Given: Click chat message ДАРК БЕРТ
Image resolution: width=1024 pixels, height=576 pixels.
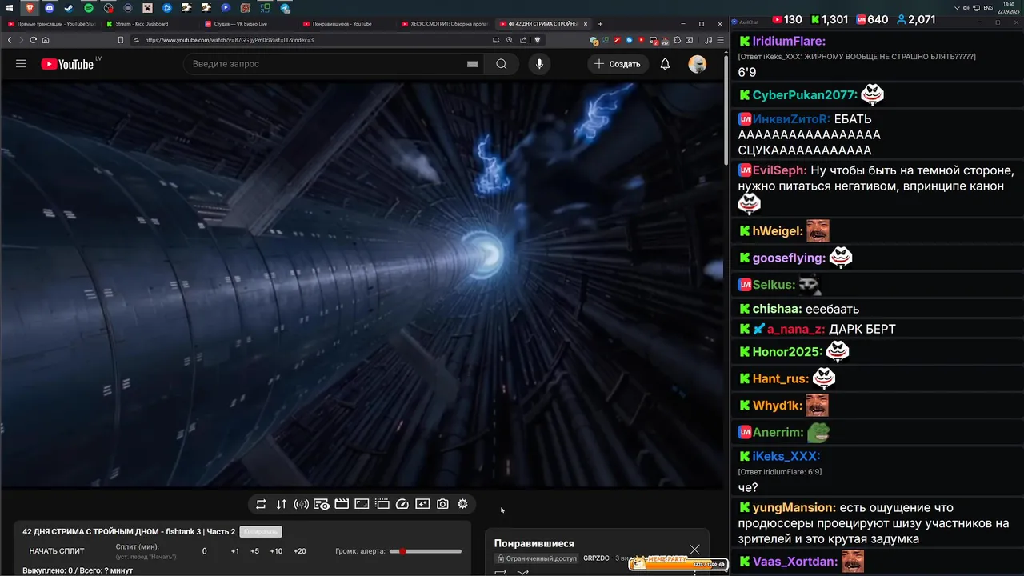Looking at the screenshot, I should click(862, 329).
